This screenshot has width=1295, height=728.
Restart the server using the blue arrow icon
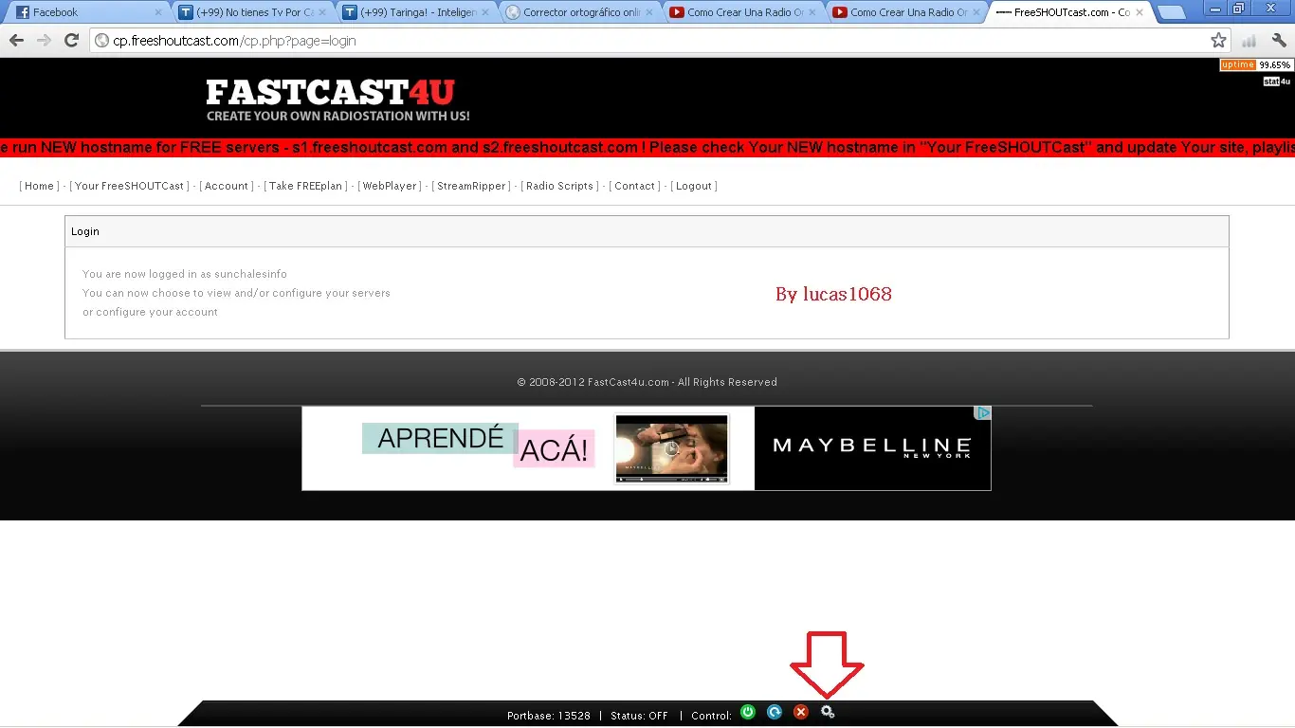tap(775, 712)
